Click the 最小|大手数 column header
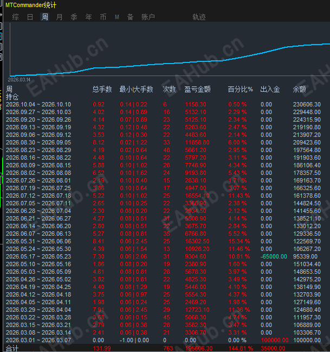The image size is (330, 352). click(137, 89)
